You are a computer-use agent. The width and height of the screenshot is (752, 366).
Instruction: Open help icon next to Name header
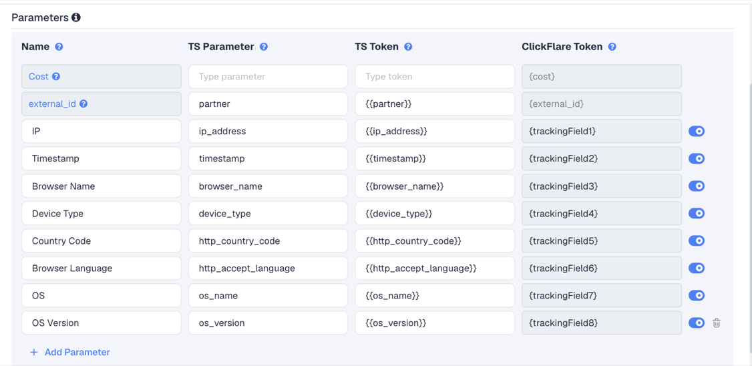click(59, 47)
